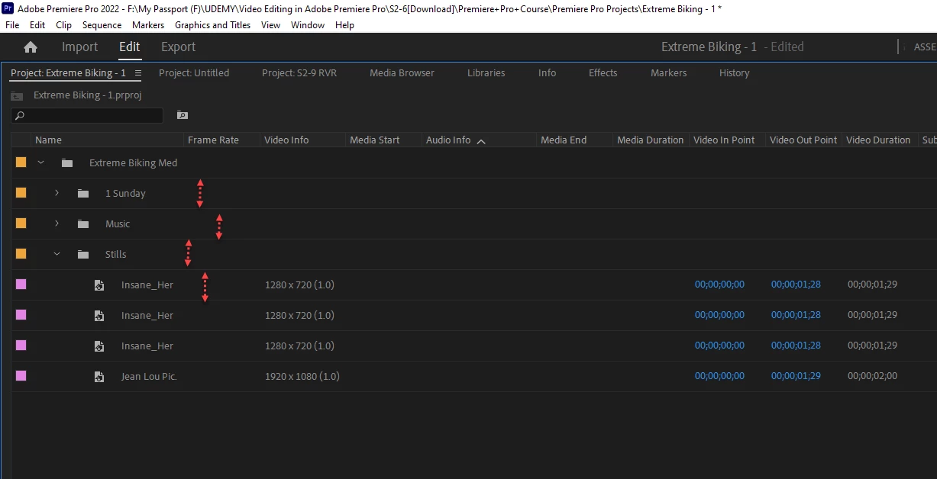Click the orange label swatch for Music
Image resolution: width=937 pixels, height=479 pixels.
[21, 223]
